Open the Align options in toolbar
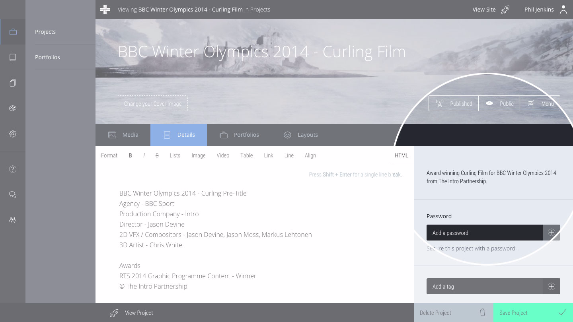 (310, 155)
